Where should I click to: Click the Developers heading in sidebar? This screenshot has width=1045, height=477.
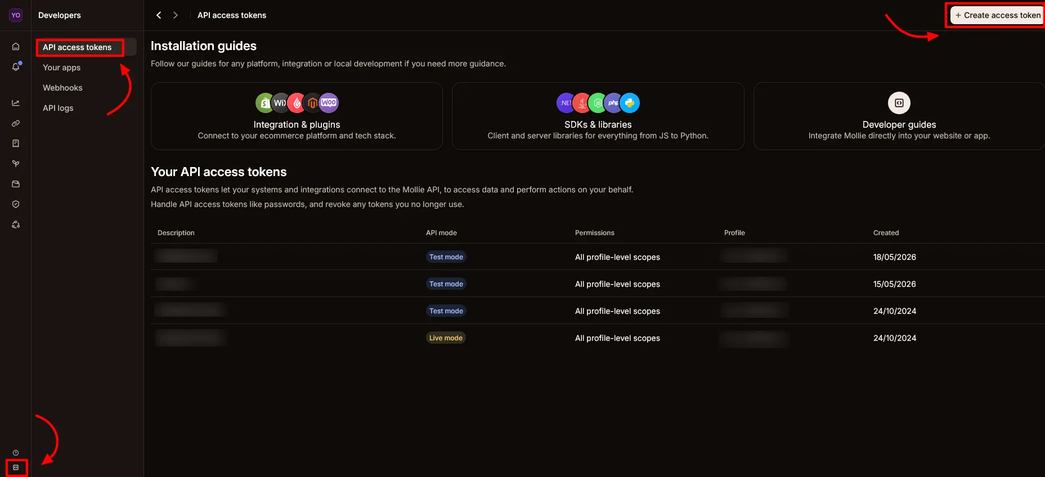60,15
